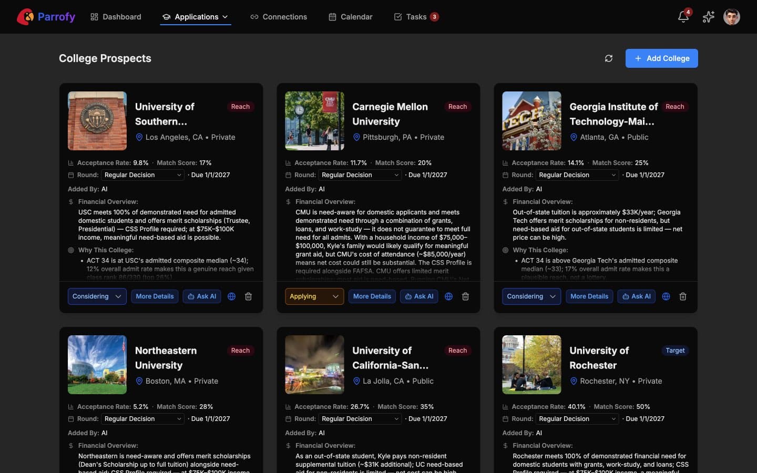Click the Reach badge on Carnegie Mellon card
Image resolution: width=757 pixels, height=473 pixels.
point(457,107)
